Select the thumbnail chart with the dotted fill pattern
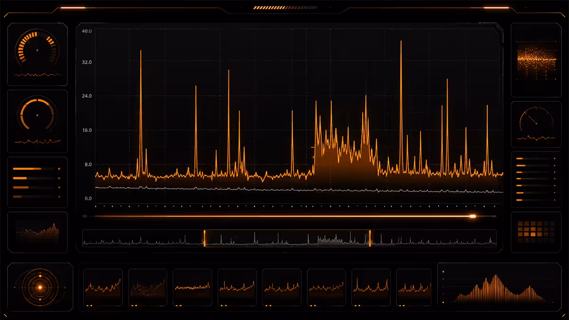This screenshot has width=569, height=320. click(x=148, y=287)
